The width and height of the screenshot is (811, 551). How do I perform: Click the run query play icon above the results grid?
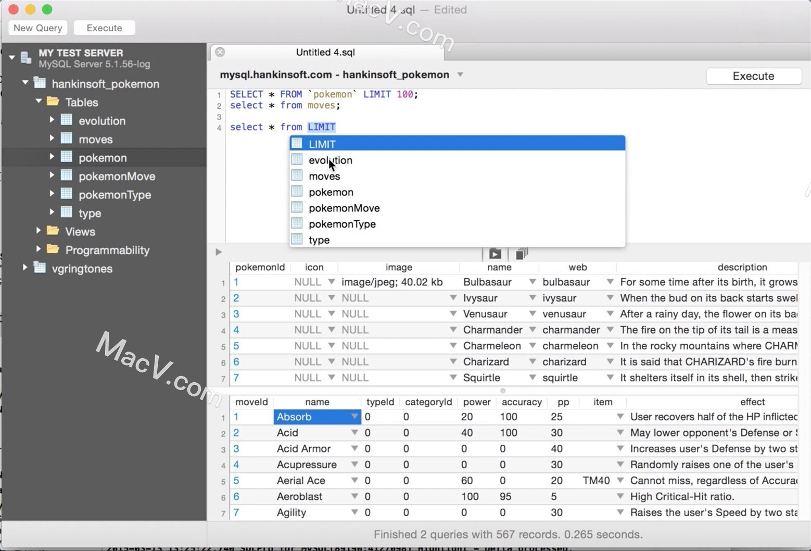(x=494, y=254)
